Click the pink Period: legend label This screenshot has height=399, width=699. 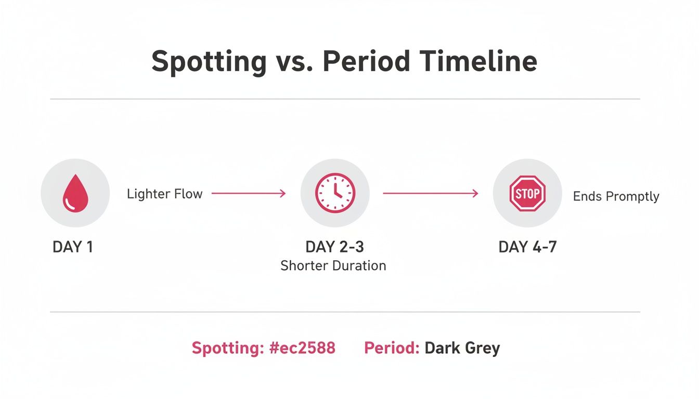[x=392, y=348]
